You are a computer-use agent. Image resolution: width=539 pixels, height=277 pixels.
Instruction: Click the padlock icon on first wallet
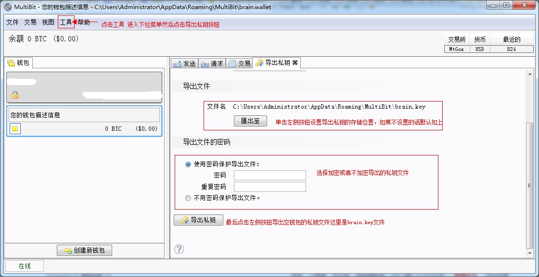click(15, 95)
